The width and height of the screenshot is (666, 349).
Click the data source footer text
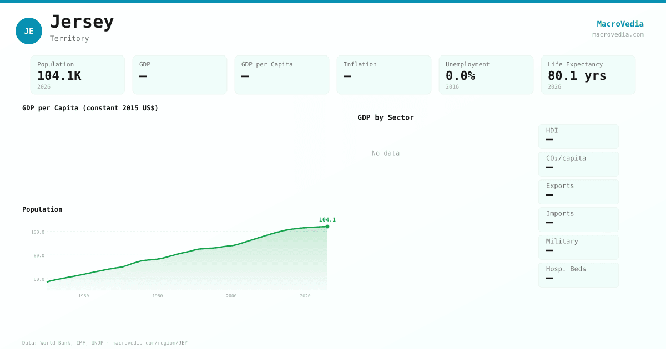[105, 343]
